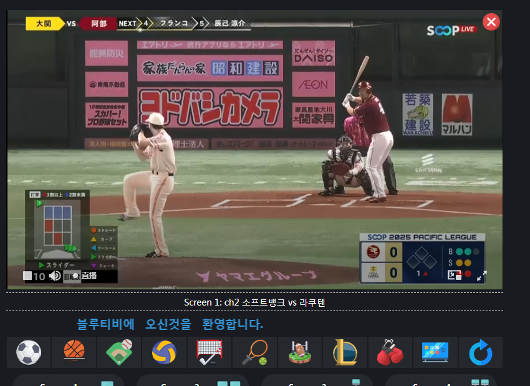Adjust the volume slider knob in the player
Image resolution: width=530 pixels, height=386 pixels.
tap(75, 276)
